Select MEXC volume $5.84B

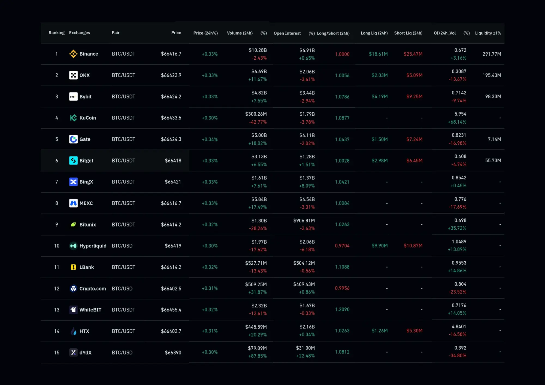[259, 199]
